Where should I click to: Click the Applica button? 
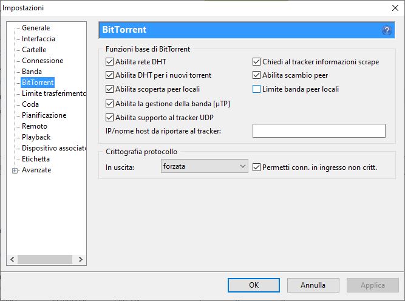(373, 285)
